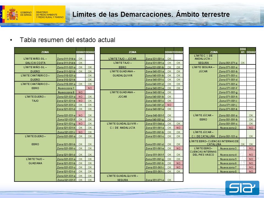Click the ZONA header of the right table
Viewport: 264px width, 198px height.
214,51
